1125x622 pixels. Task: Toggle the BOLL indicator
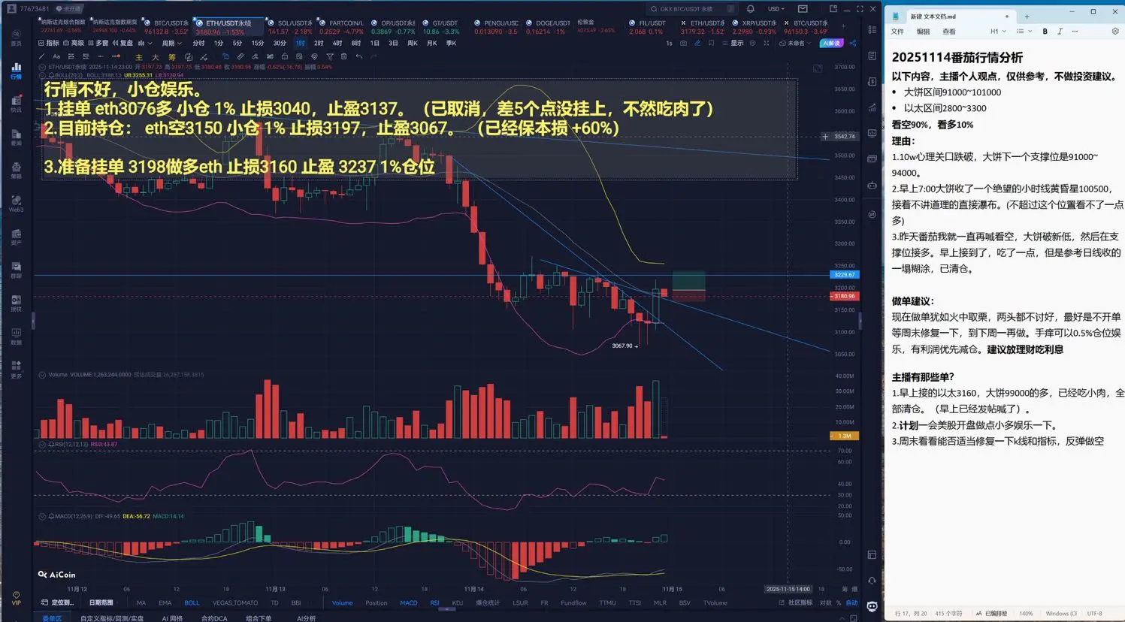click(192, 602)
